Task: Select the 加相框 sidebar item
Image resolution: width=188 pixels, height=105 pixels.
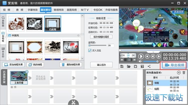Action: pos(3,37)
